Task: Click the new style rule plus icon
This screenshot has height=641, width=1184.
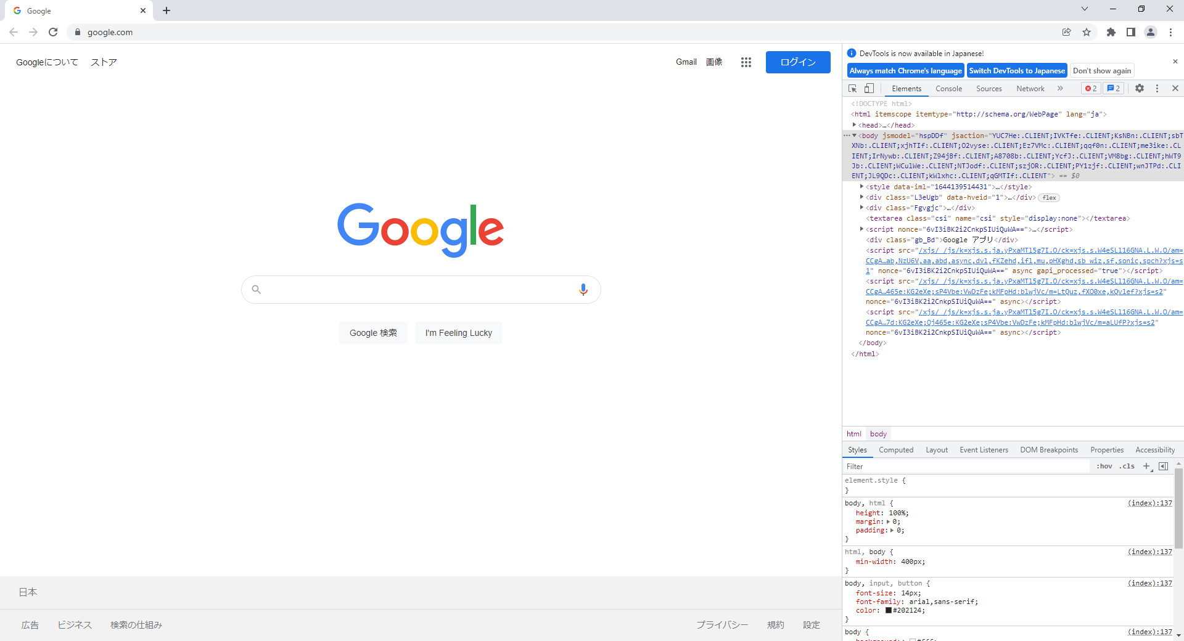Action: (1147, 467)
